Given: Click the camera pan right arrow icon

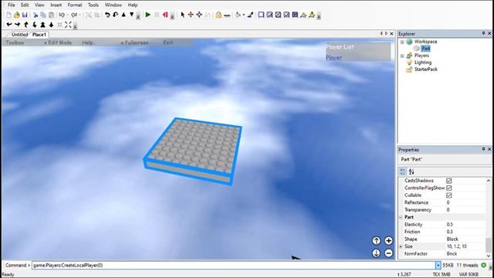Looking at the screenshot, I should point(17,25).
